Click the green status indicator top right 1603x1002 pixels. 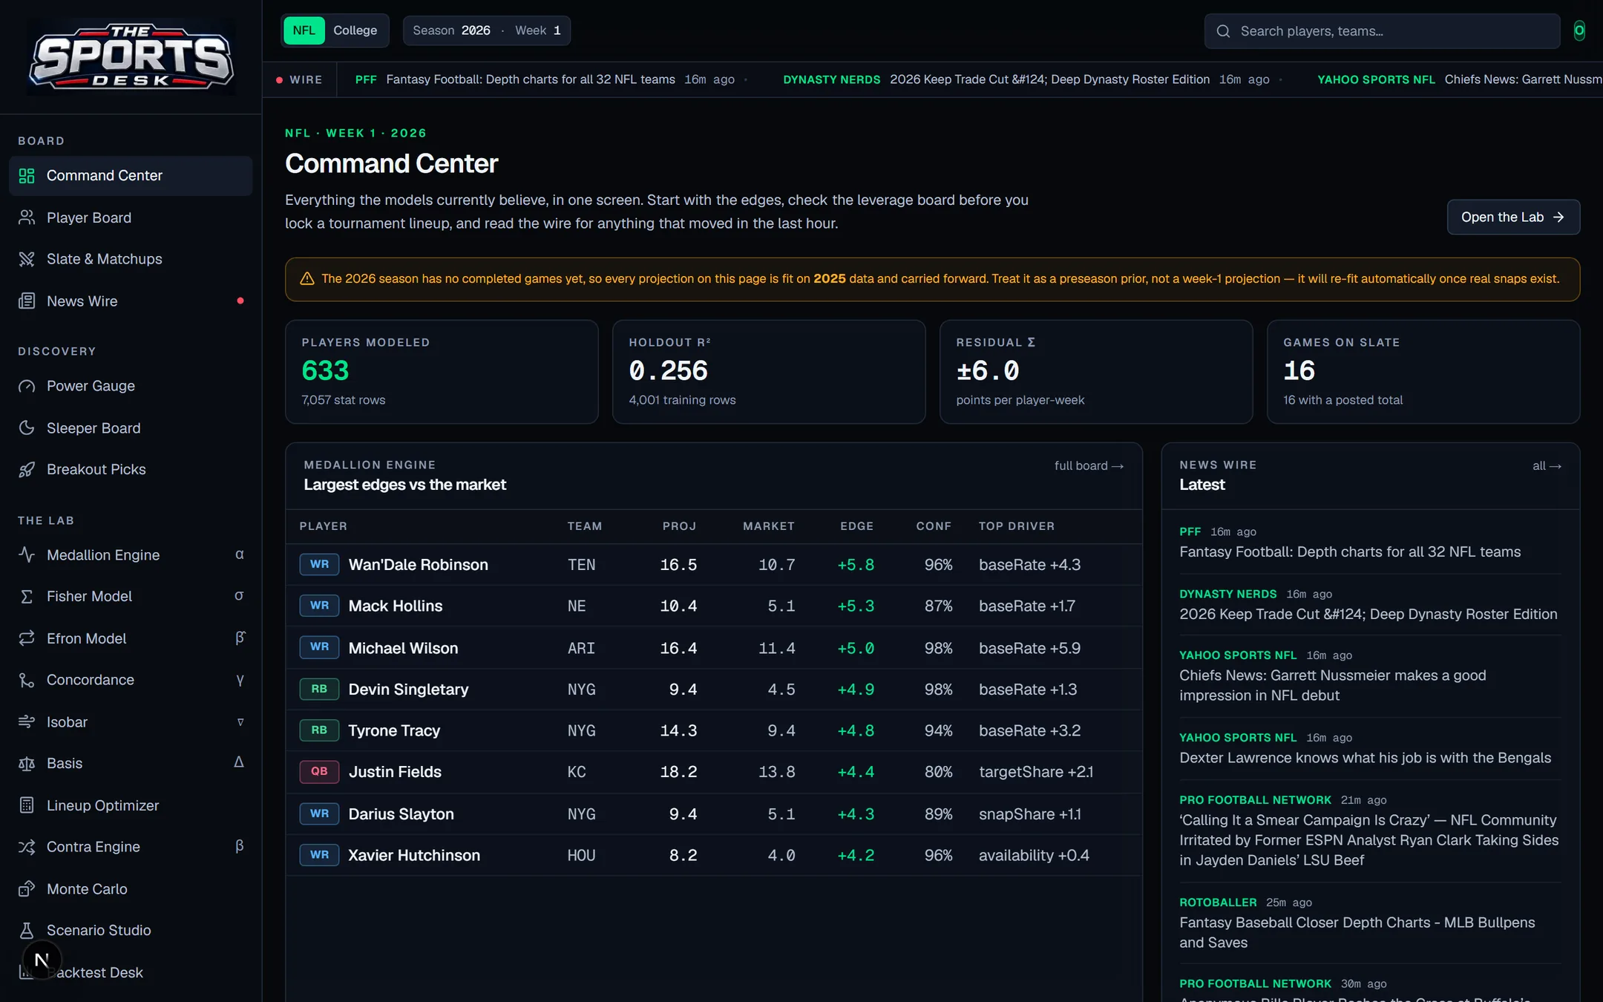click(1579, 31)
